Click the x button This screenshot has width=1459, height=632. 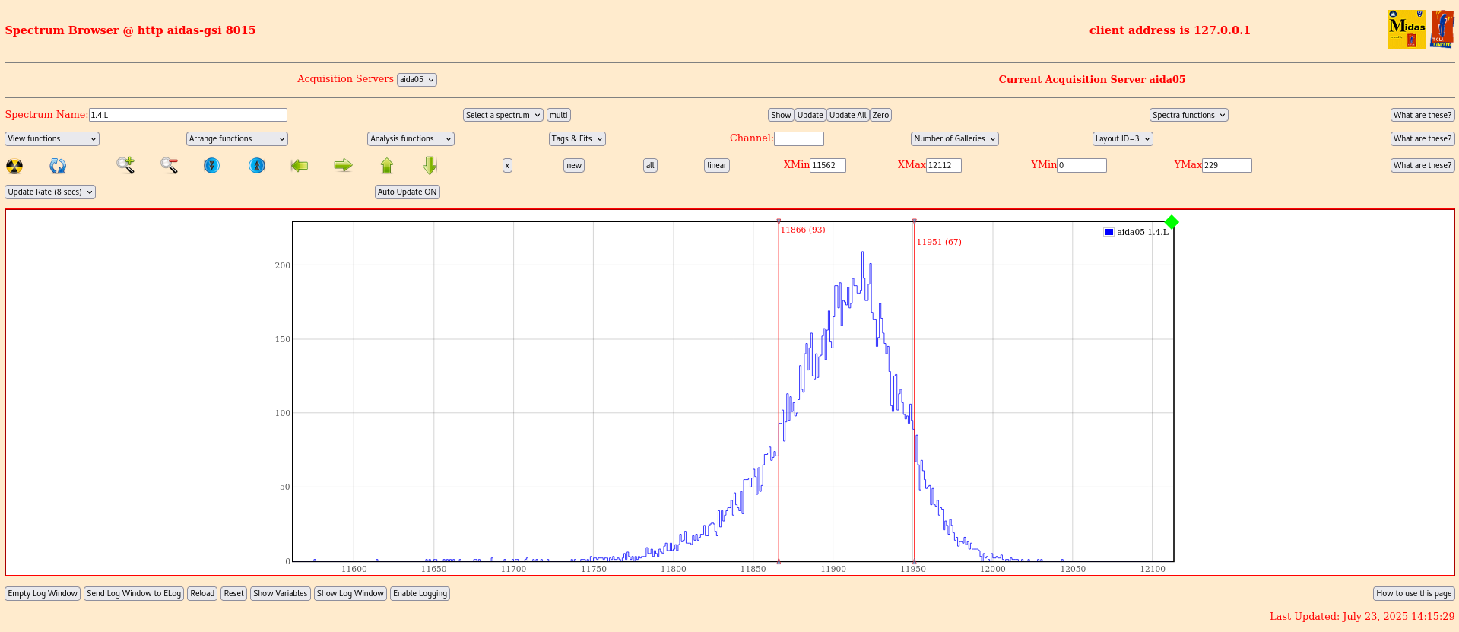pyautogui.click(x=507, y=165)
